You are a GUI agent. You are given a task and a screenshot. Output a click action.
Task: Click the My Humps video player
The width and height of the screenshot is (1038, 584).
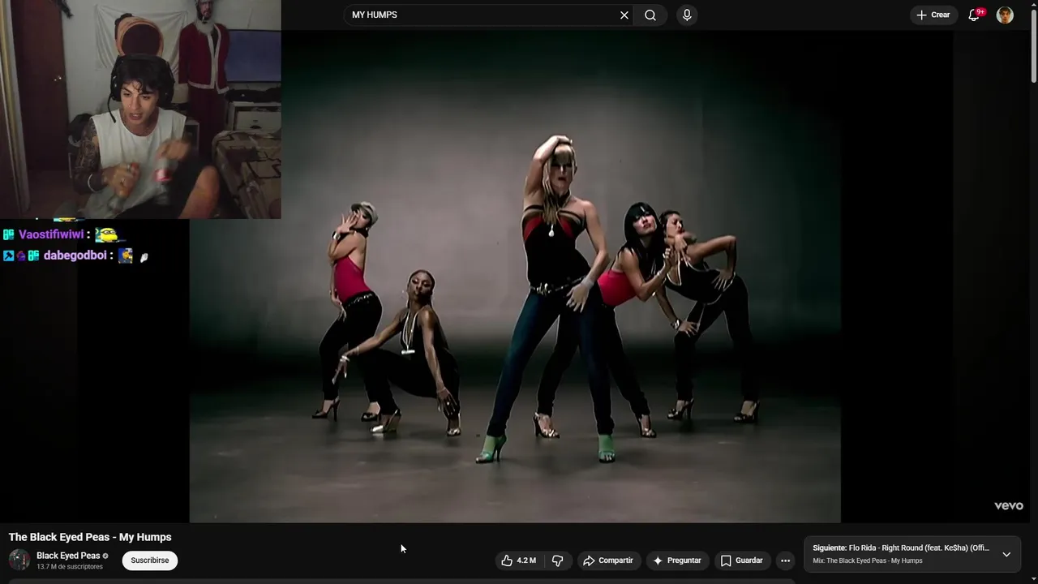[x=515, y=276]
